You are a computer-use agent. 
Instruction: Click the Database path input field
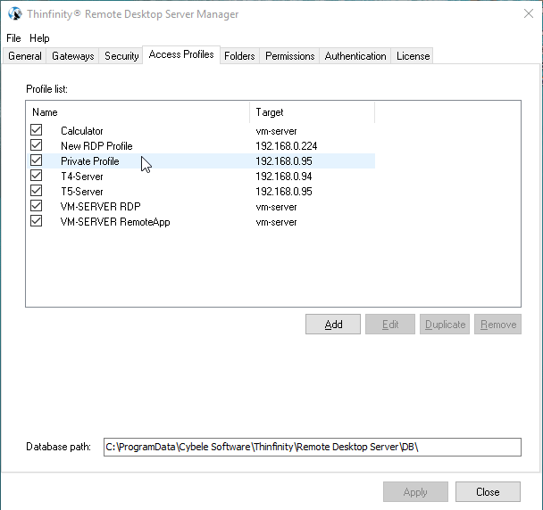[313, 447]
